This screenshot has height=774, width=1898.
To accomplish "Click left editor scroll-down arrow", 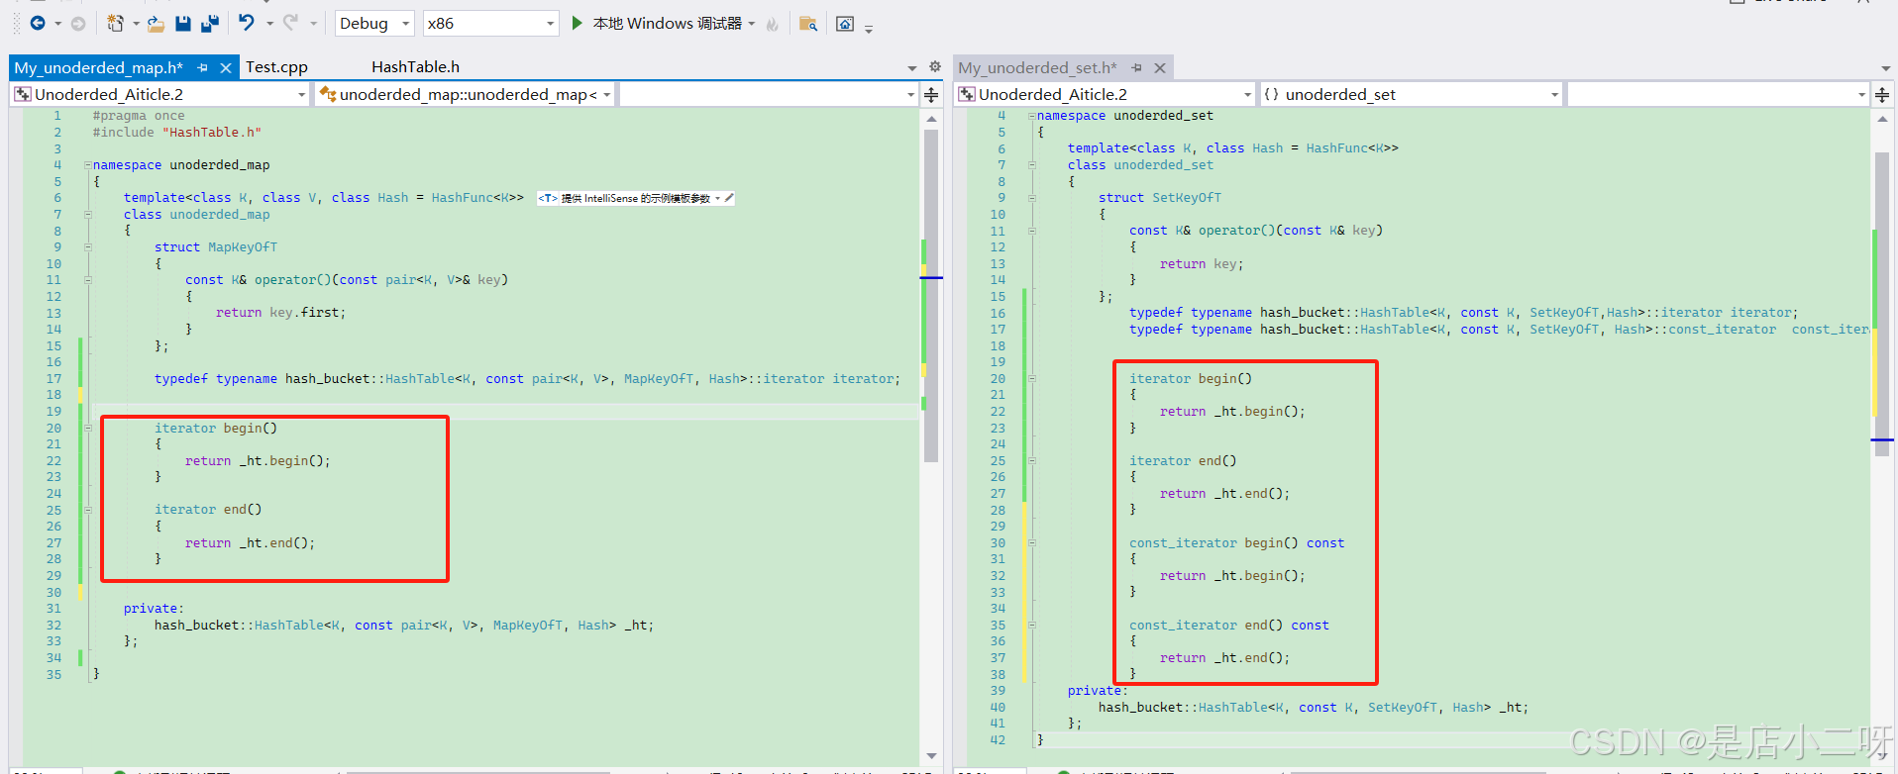I will tap(931, 757).
